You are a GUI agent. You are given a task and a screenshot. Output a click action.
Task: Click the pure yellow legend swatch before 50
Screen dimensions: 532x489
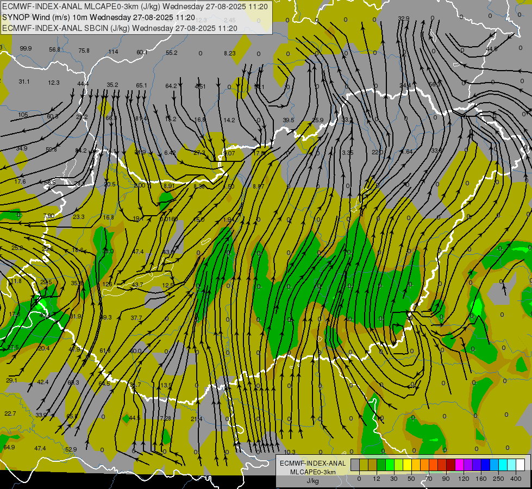408,465
